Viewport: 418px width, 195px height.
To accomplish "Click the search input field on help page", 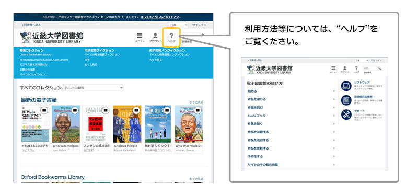I will coord(370,68).
